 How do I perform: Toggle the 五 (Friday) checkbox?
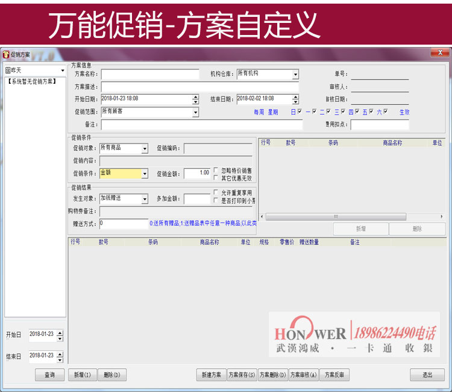[x=371, y=111]
